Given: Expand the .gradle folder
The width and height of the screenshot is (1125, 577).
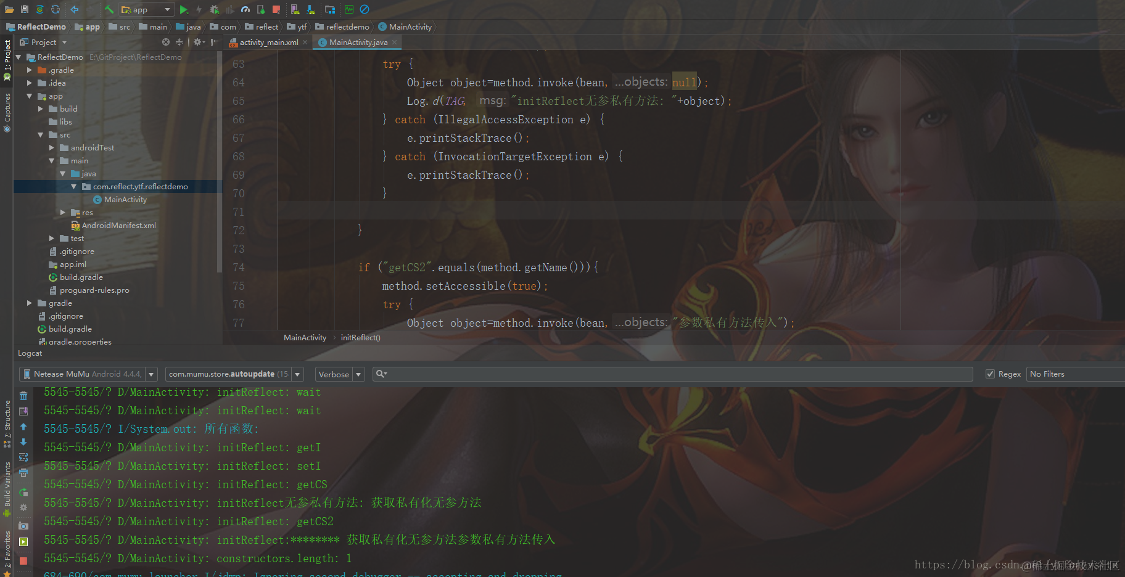Looking at the screenshot, I should pyautogui.click(x=29, y=70).
